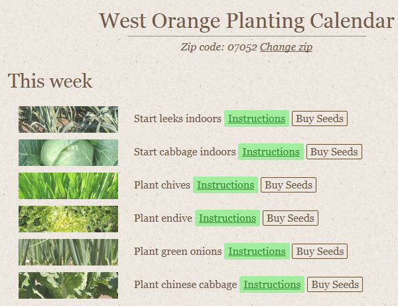Screen dimensions: 398x306
Task: Click Buy Seeds for endive
Action: [291, 218]
